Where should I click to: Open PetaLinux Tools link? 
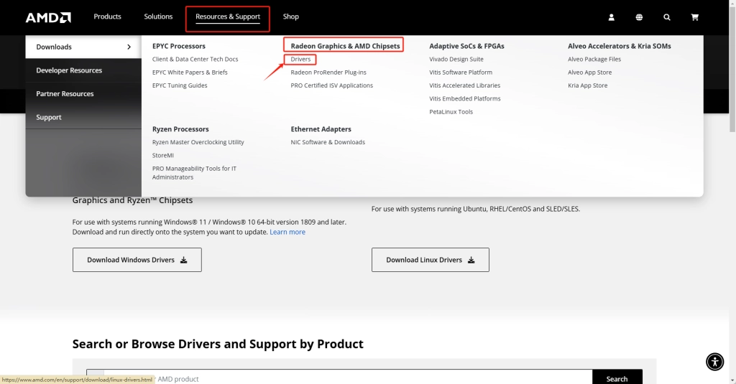click(x=451, y=111)
